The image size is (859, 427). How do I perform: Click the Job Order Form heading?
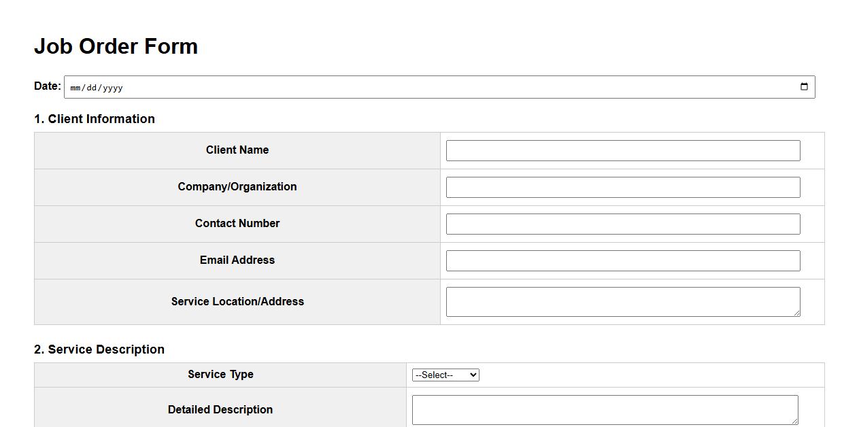(116, 46)
